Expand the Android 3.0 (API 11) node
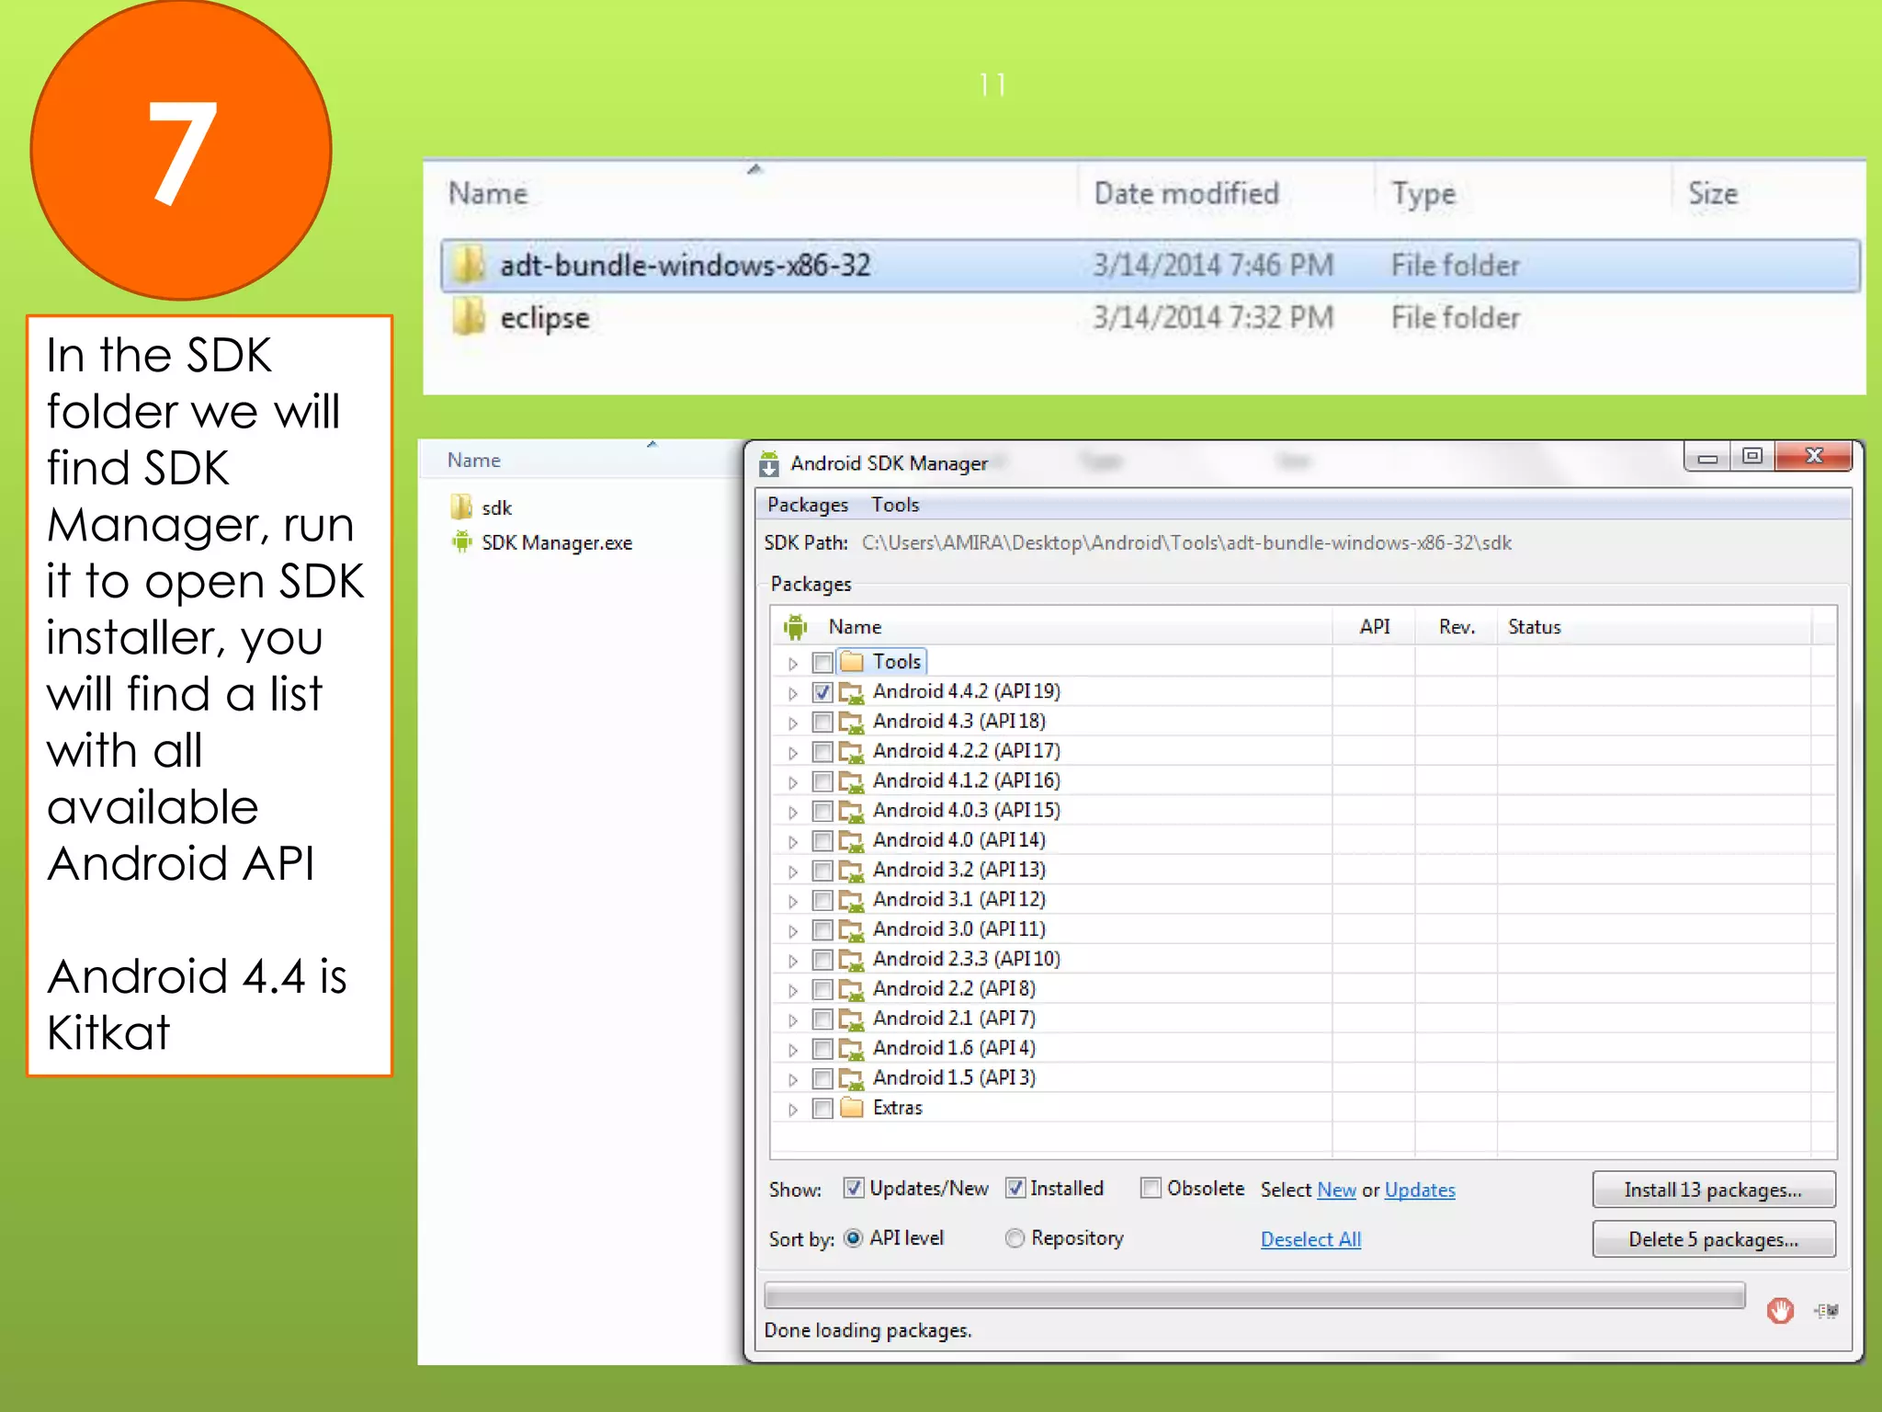 pos(793,931)
